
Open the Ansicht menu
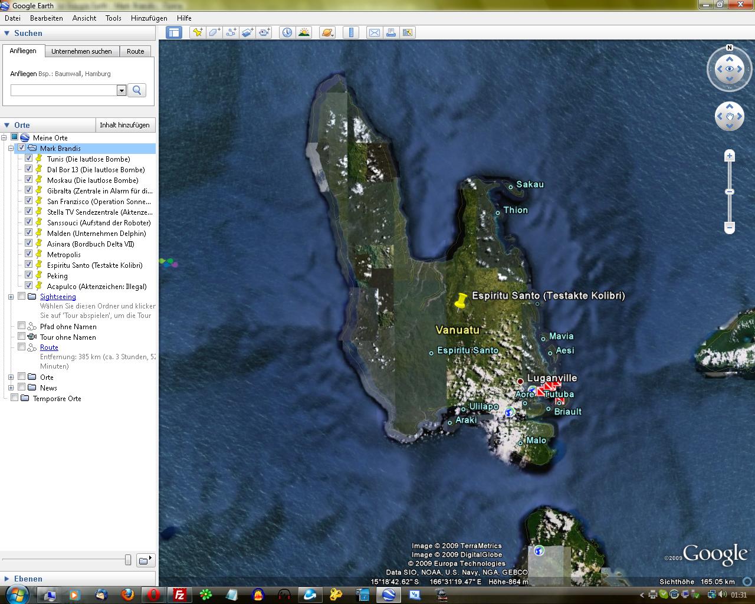[x=84, y=18]
